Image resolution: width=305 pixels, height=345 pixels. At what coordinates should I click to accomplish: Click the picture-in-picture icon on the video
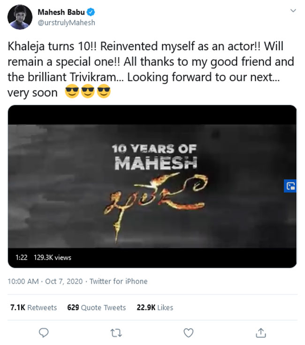[290, 185]
